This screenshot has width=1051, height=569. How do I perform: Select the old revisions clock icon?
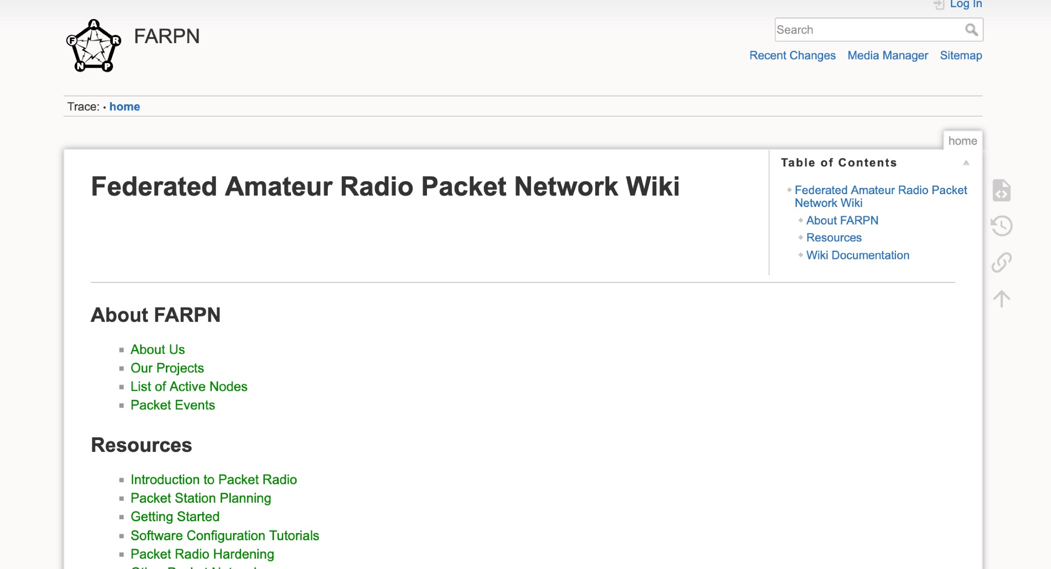point(1001,226)
